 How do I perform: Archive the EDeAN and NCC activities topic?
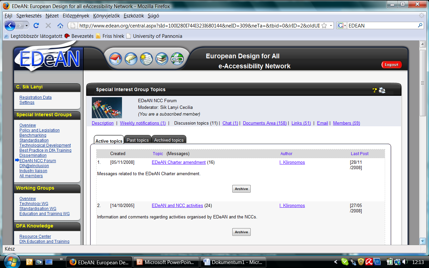click(241, 232)
